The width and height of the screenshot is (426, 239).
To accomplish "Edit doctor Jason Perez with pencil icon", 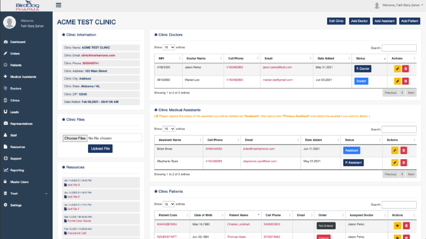I will (397, 69).
